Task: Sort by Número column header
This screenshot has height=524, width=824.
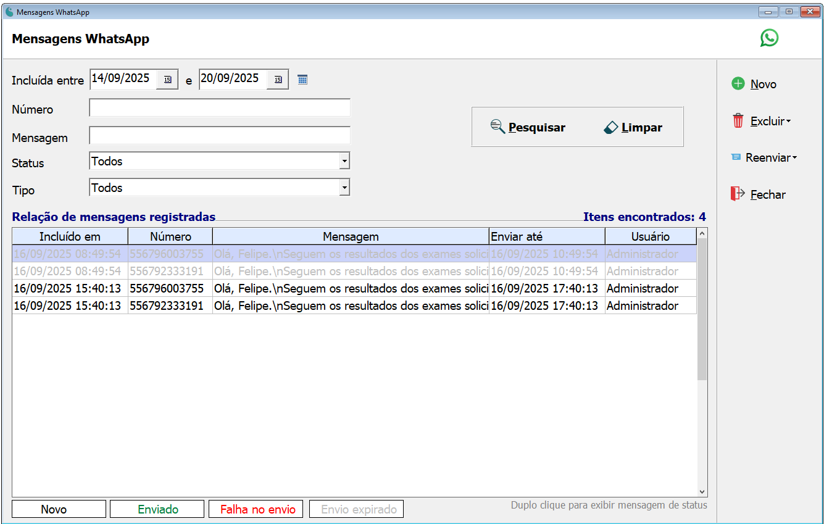Action: click(170, 236)
